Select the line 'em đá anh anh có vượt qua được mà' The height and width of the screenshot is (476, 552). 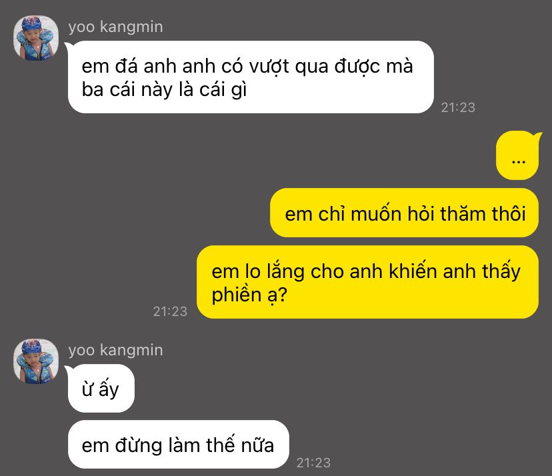[x=247, y=66]
